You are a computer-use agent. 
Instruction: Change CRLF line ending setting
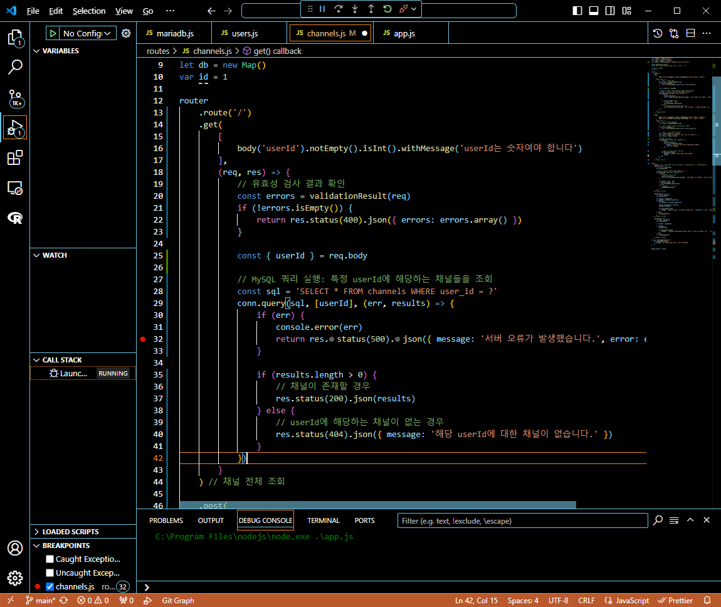click(x=586, y=601)
